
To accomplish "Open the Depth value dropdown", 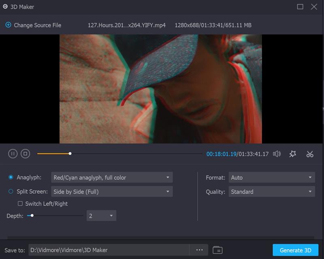I will click(101, 216).
